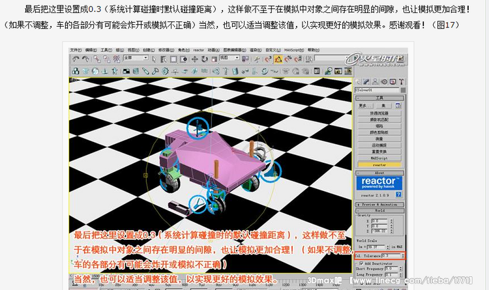Click the World Scale value field
The width and height of the screenshot is (489, 290).
[376, 246]
